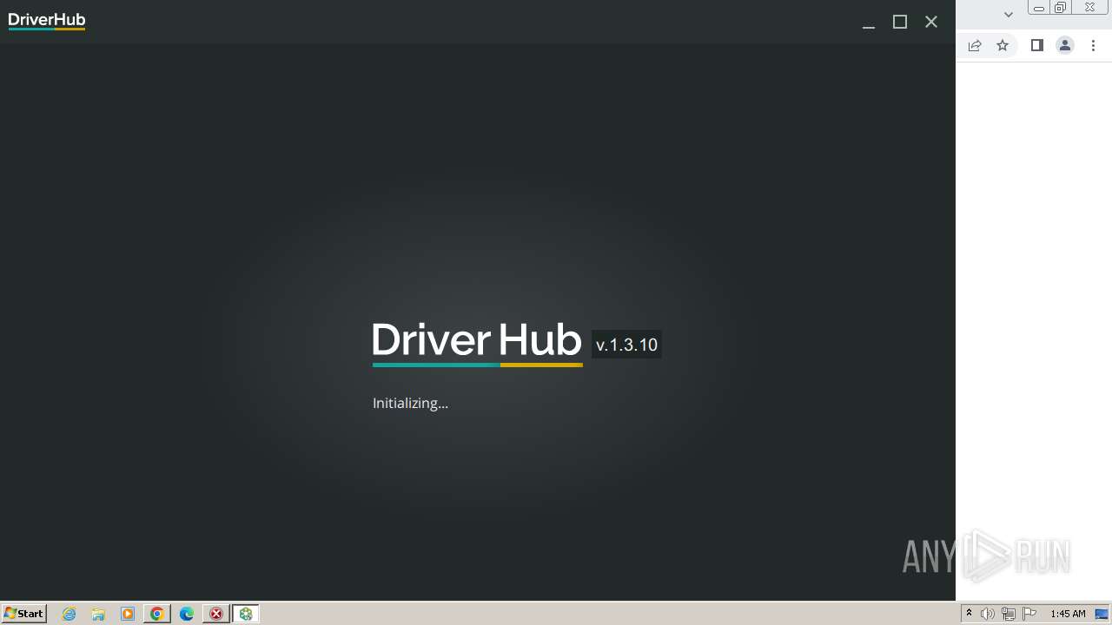Open the volume speaker tray icon

coord(988,614)
